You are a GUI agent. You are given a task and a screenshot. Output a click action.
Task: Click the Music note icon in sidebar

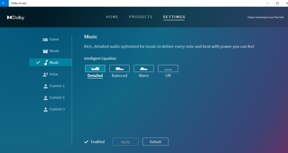46,63
